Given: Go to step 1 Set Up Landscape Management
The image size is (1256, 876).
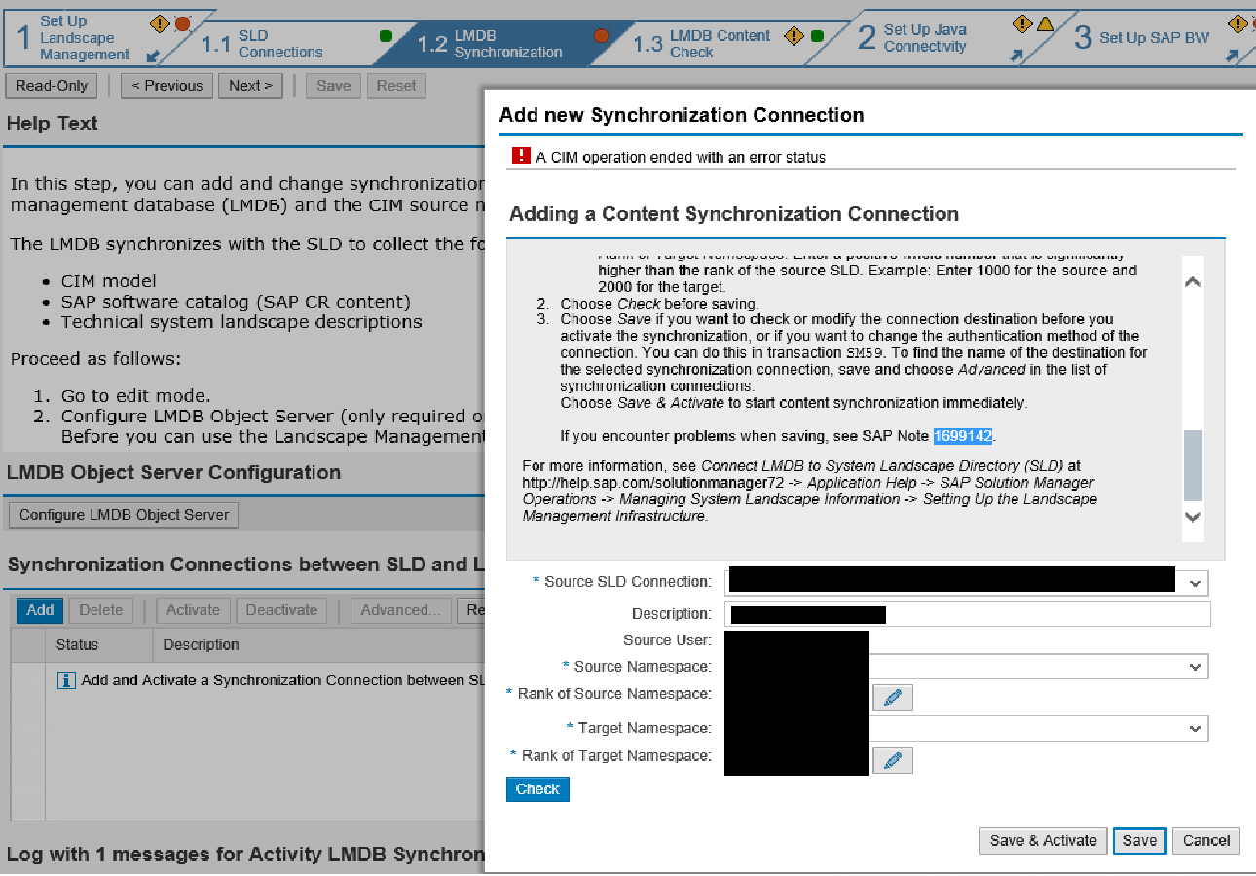Looking at the screenshot, I should 84,37.
